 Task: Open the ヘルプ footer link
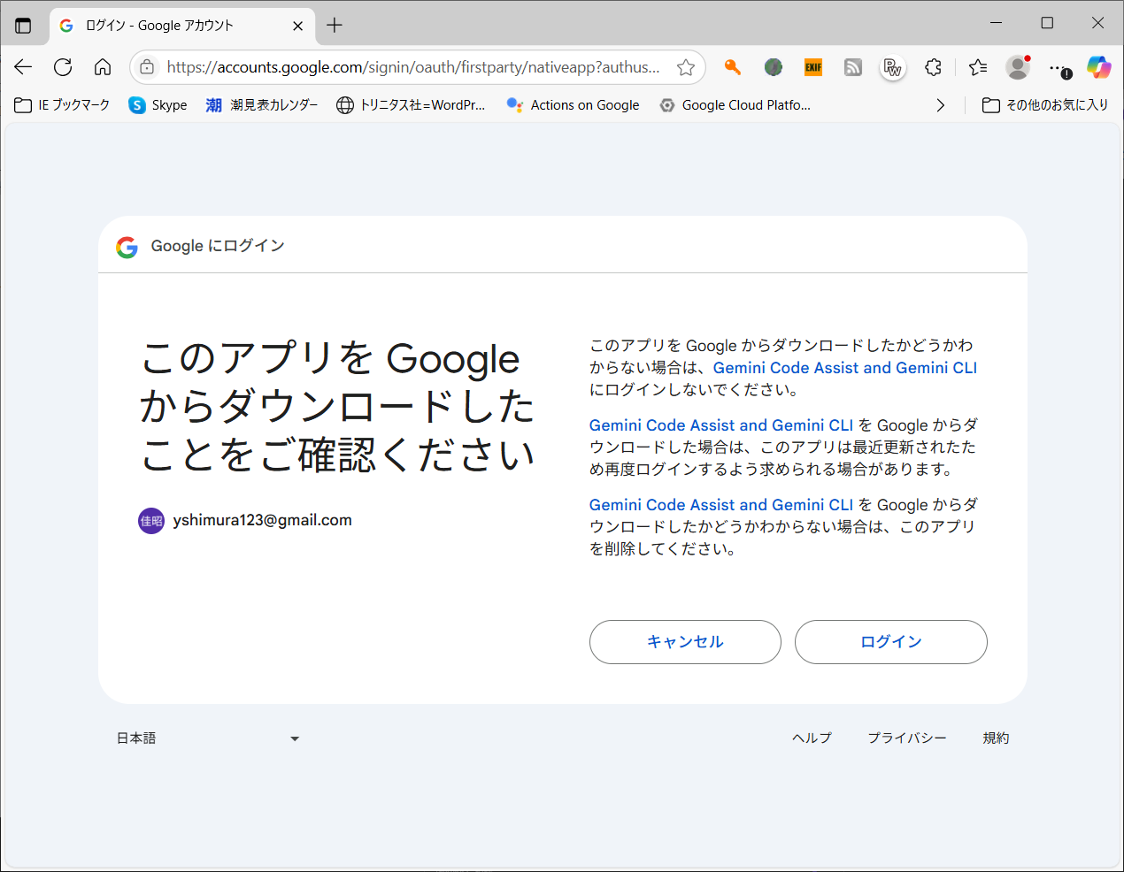[812, 738]
